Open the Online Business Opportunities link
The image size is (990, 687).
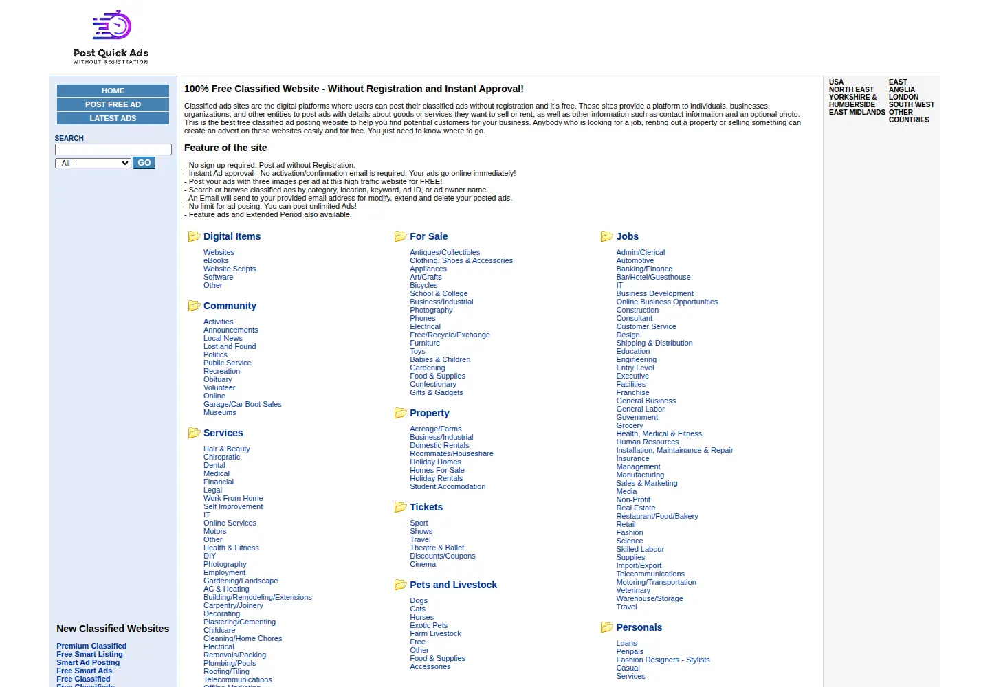tap(667, 302)
